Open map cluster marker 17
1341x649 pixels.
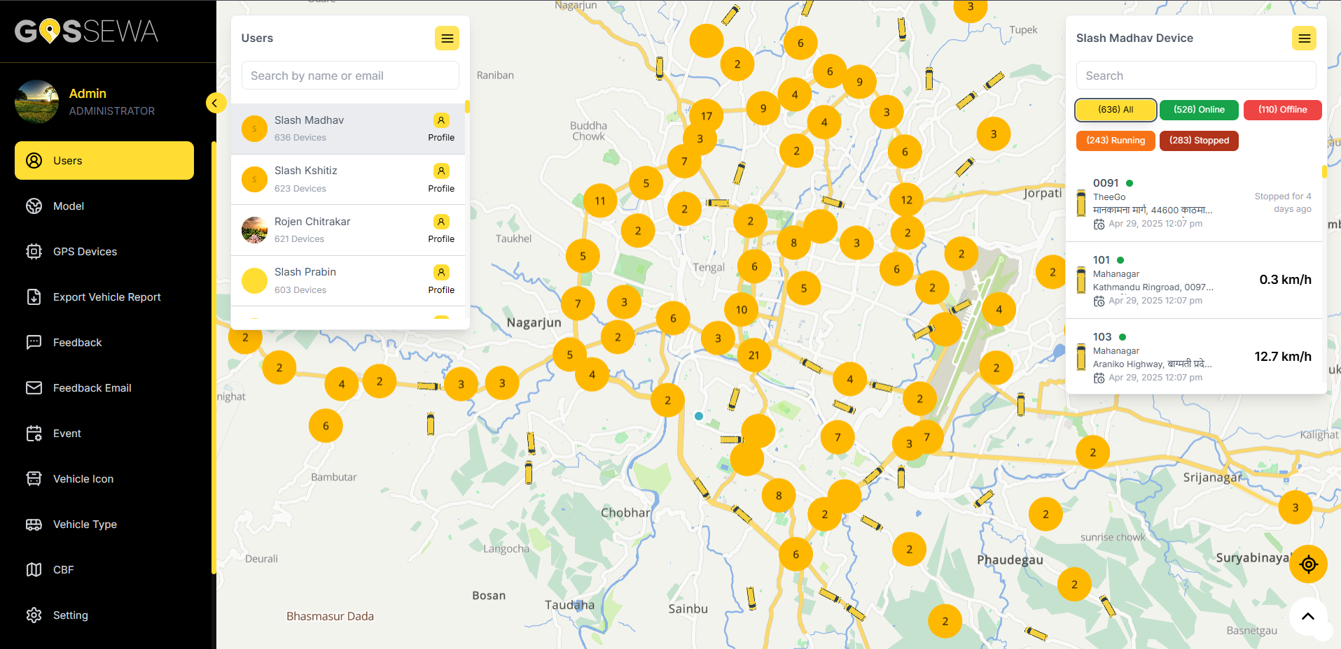click(x=707, y=116)
